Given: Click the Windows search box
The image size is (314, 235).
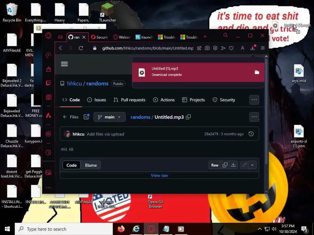Looking at the screenshot, I should click(64, 229).
